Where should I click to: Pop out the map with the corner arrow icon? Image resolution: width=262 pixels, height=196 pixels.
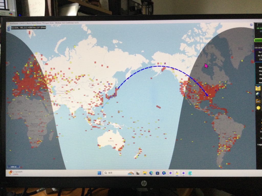click(251, 25)
